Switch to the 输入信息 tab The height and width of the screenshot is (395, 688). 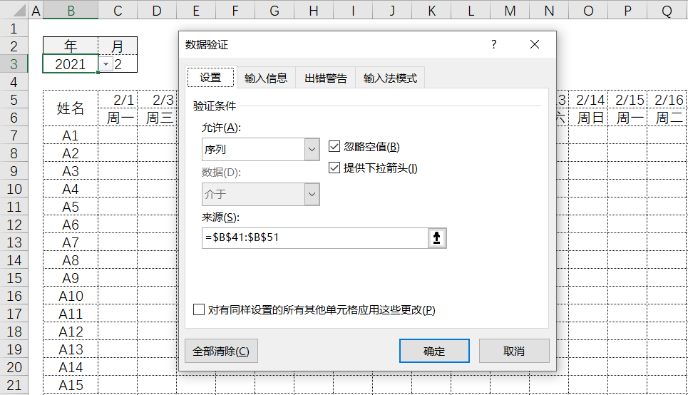(266, 78)
